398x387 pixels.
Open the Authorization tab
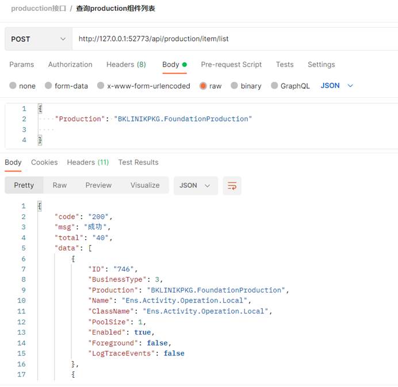(70, 64)
